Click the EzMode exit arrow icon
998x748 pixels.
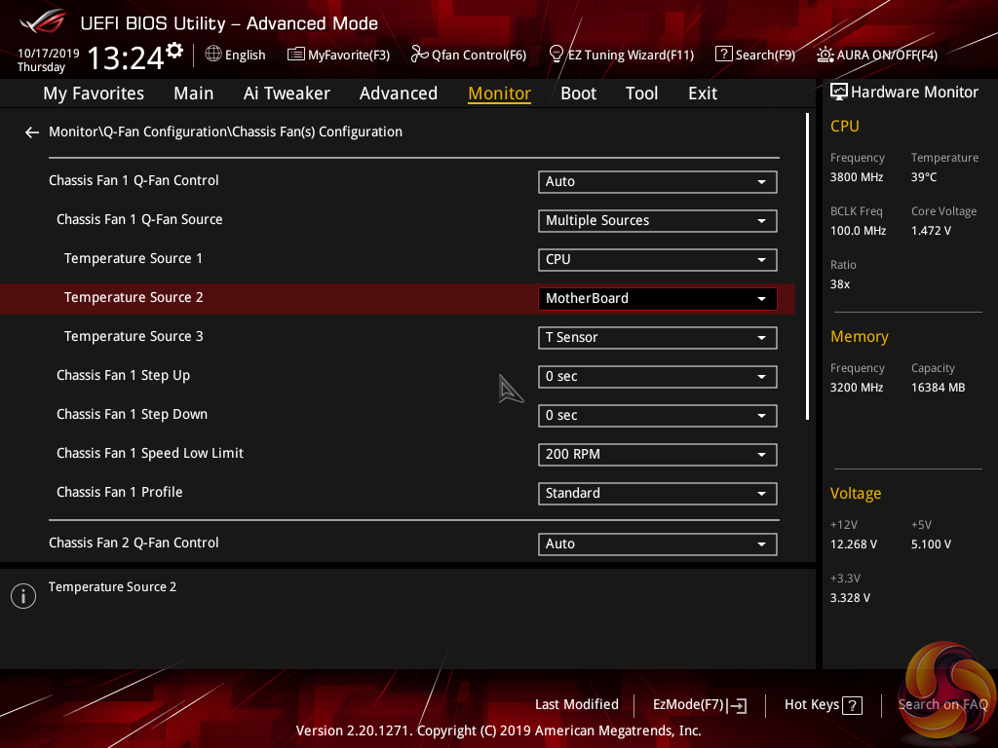click(x=739, y=705)
